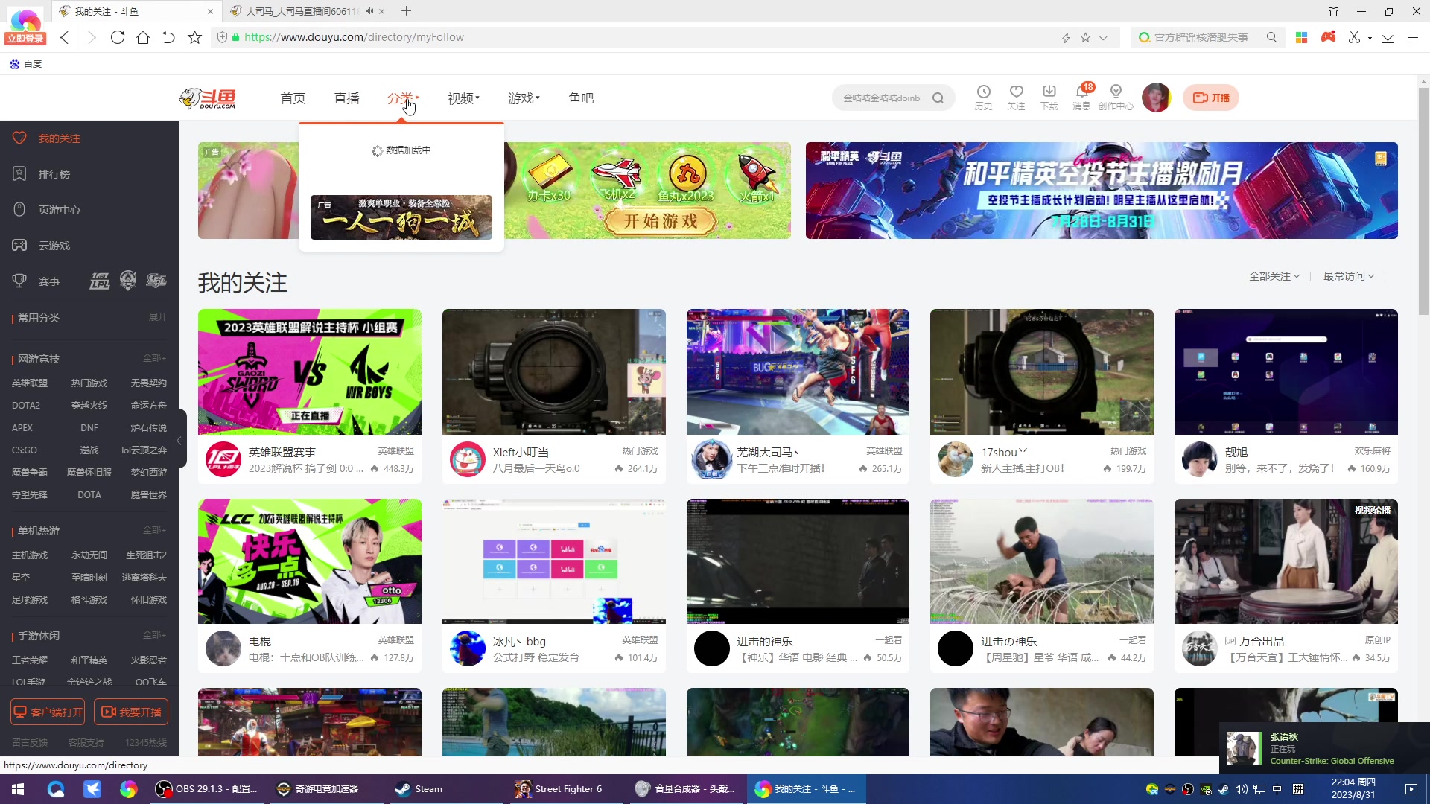Open the new tab plus button

coord(406,11)
